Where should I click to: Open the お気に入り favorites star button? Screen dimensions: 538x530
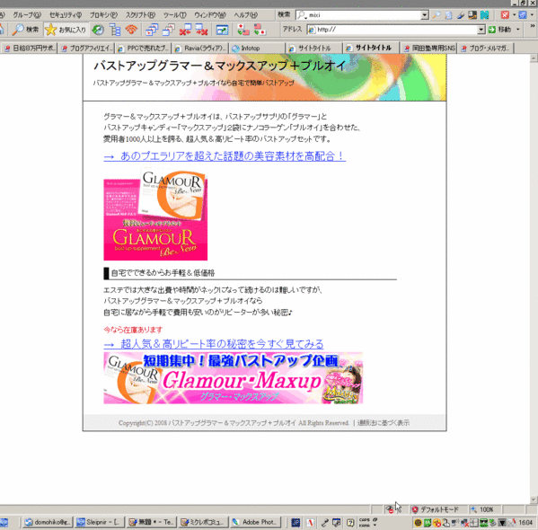click(x=66, y=30)
